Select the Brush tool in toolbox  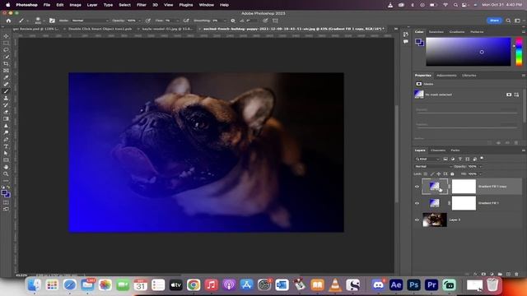tap(6, 91)
